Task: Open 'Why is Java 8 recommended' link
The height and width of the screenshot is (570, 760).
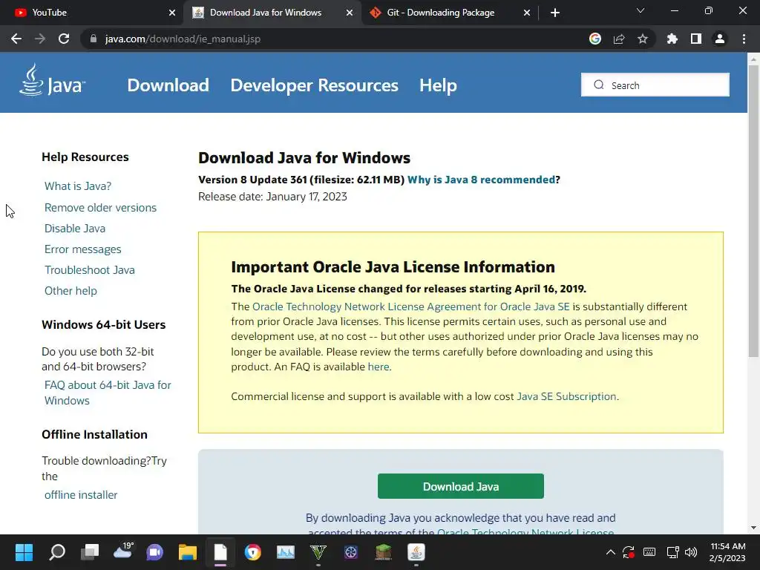Action: coord(481,180)
